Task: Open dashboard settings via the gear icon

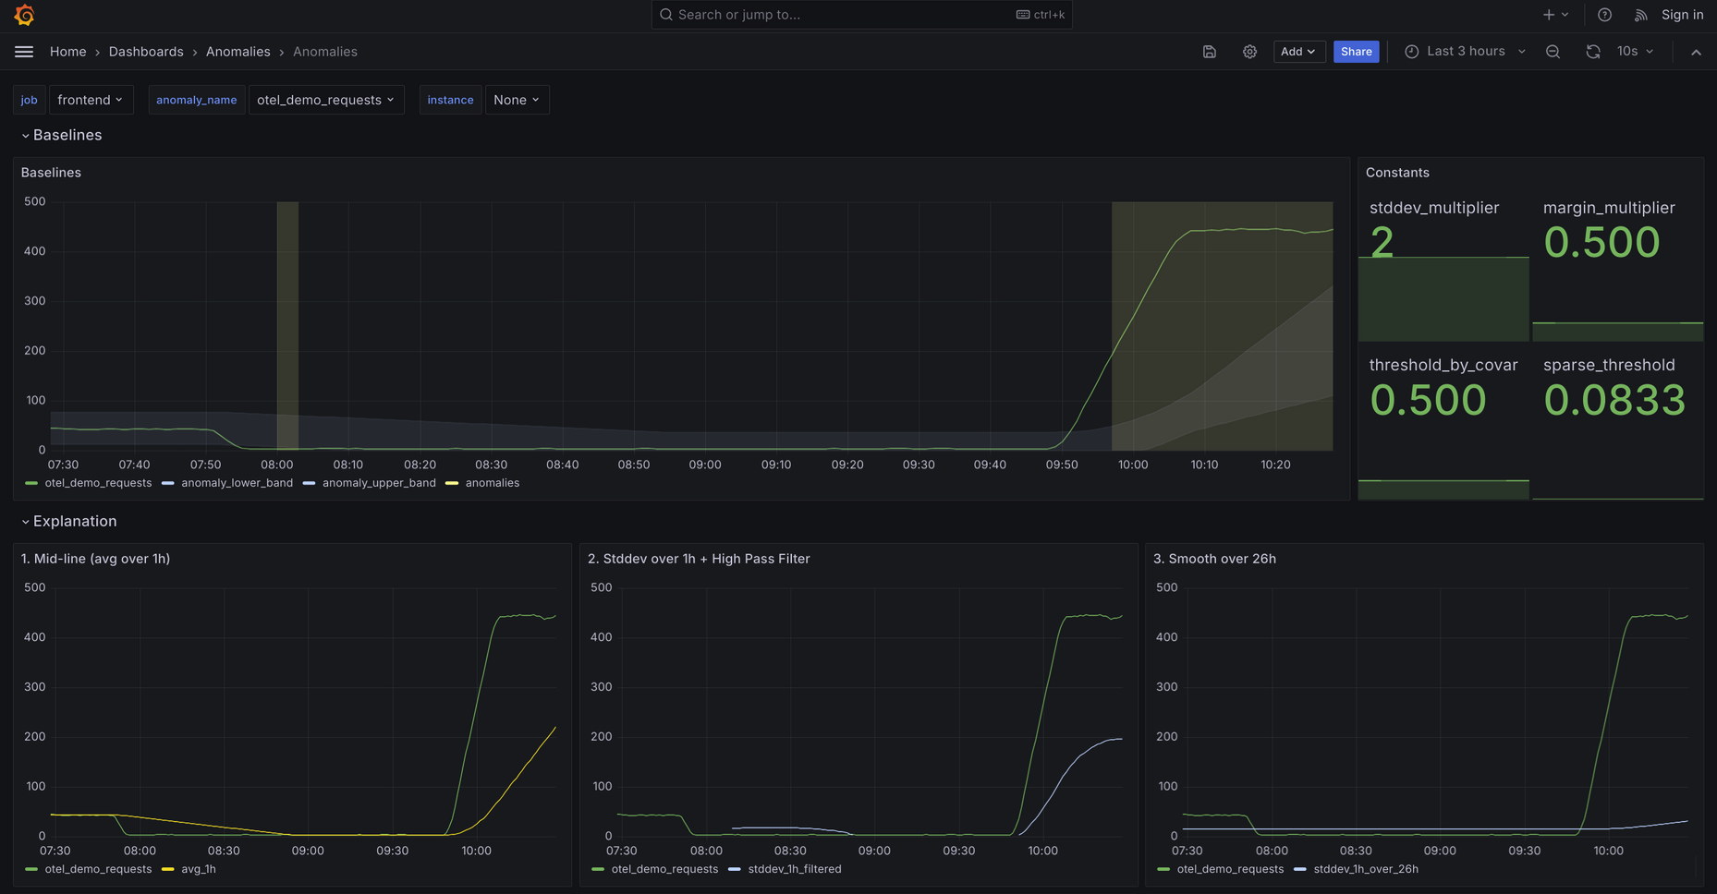Action: click(1249, 52)
